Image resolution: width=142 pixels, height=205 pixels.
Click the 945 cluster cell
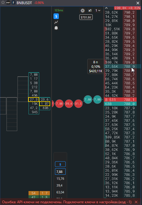pos(34,112)
